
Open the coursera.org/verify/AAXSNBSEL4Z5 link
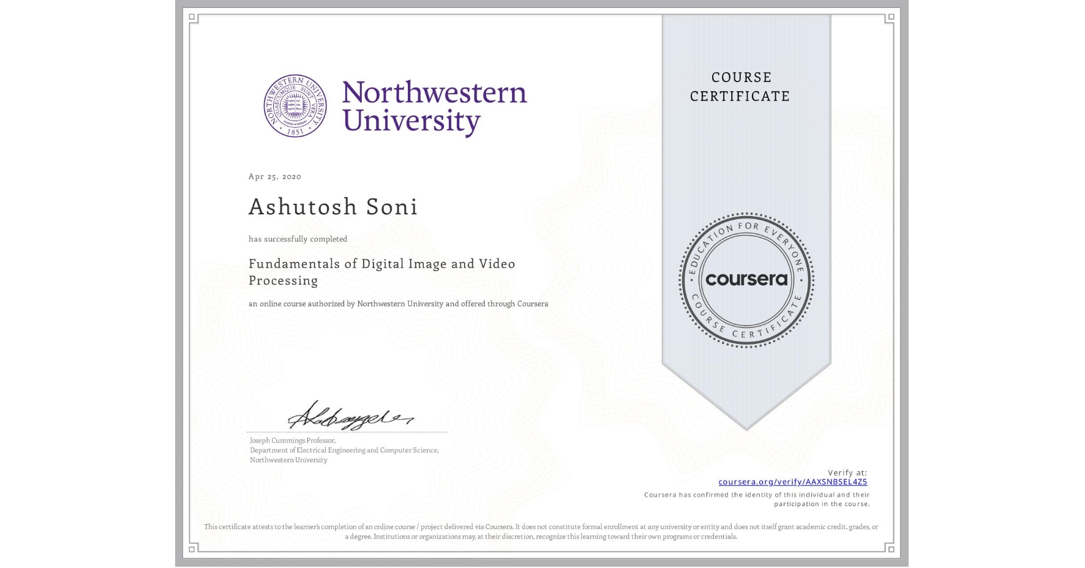click(794, 482)
